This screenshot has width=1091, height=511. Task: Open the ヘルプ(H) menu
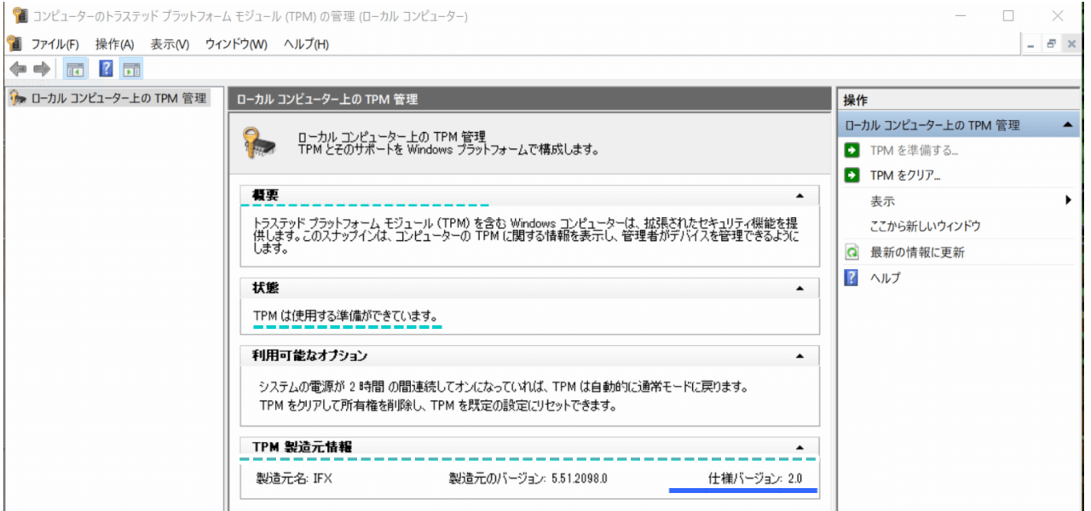point(306,44)
